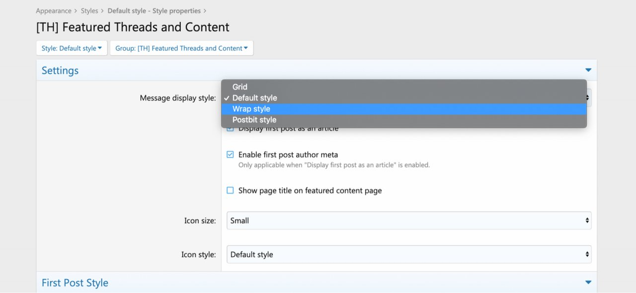Viewport: 636px width, 293px height.
Task: Navigate to Styles breadcrumb link
Action: pyautogui.click(x=89, y=11)
